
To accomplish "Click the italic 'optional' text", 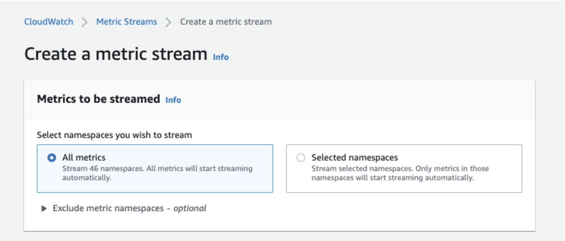I will (x=190, y=208).
